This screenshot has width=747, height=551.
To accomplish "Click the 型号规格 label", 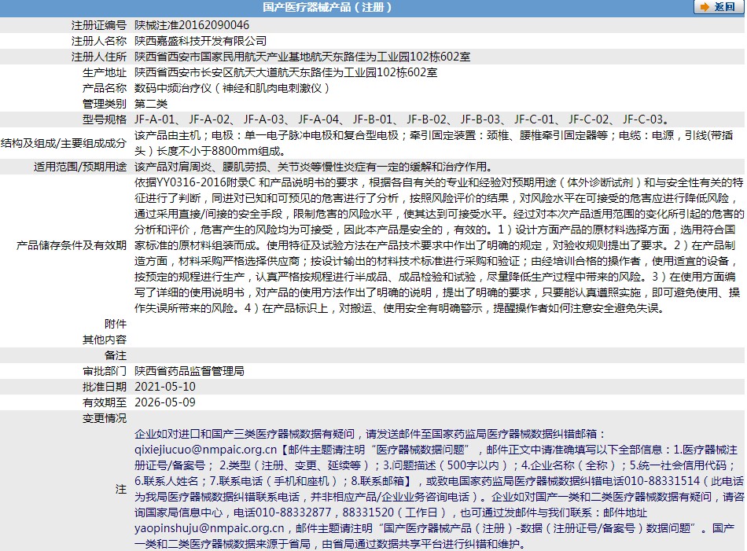I will [105, 119].
